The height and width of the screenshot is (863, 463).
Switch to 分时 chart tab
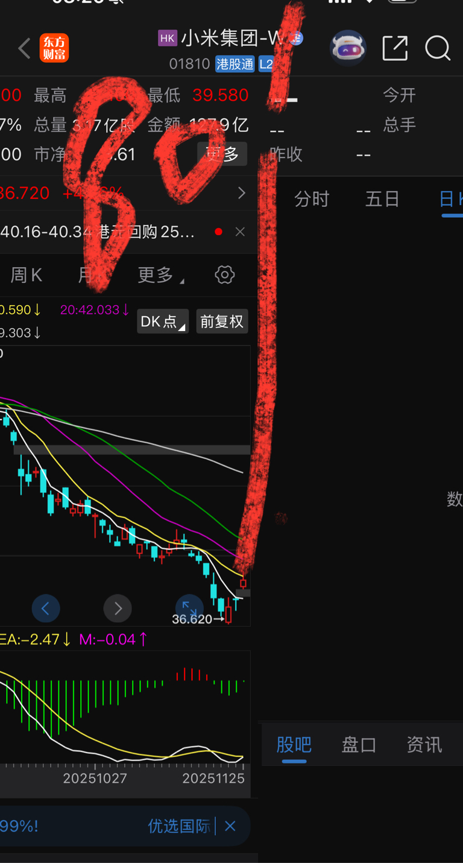coord(312,199)
